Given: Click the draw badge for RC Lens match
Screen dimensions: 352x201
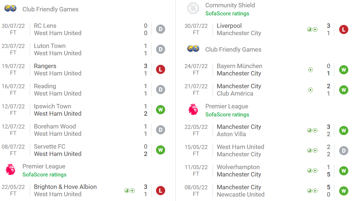Looking at the screenshot, I should [x=160, y=29].
